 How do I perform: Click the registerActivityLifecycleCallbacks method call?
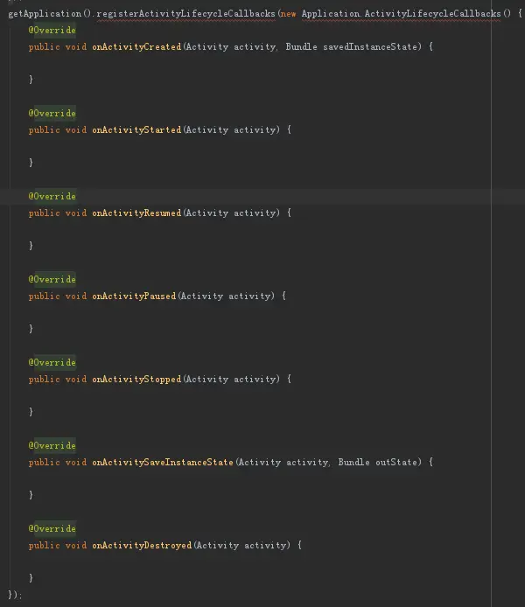[x=185, y=14]
